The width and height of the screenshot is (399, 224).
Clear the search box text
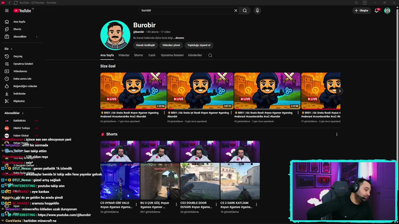[x=236, y=11]
